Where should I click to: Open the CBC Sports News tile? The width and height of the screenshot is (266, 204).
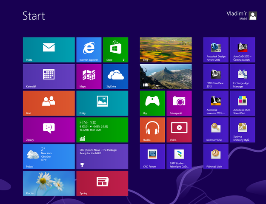point(102,156)
